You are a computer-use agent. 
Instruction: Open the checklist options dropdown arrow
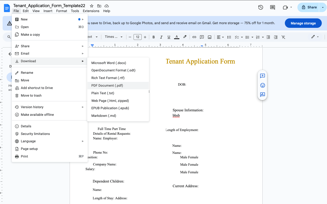pyautogui.click(x=242, y=37)
